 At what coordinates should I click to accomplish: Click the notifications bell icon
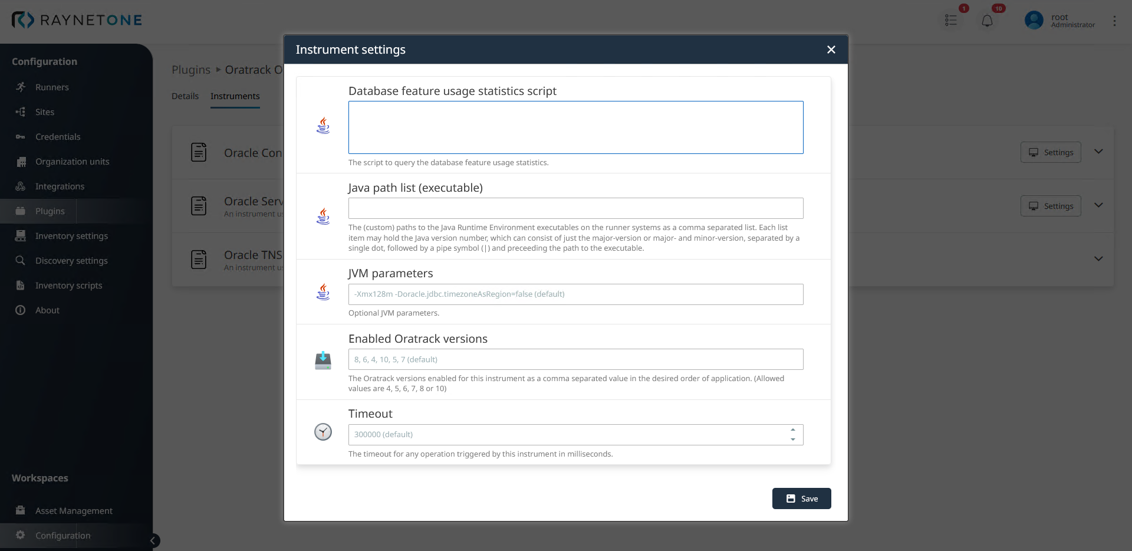(987, 21)
